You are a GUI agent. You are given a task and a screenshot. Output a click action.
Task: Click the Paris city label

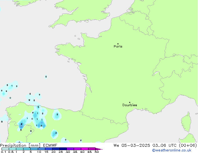coord(118,47)
